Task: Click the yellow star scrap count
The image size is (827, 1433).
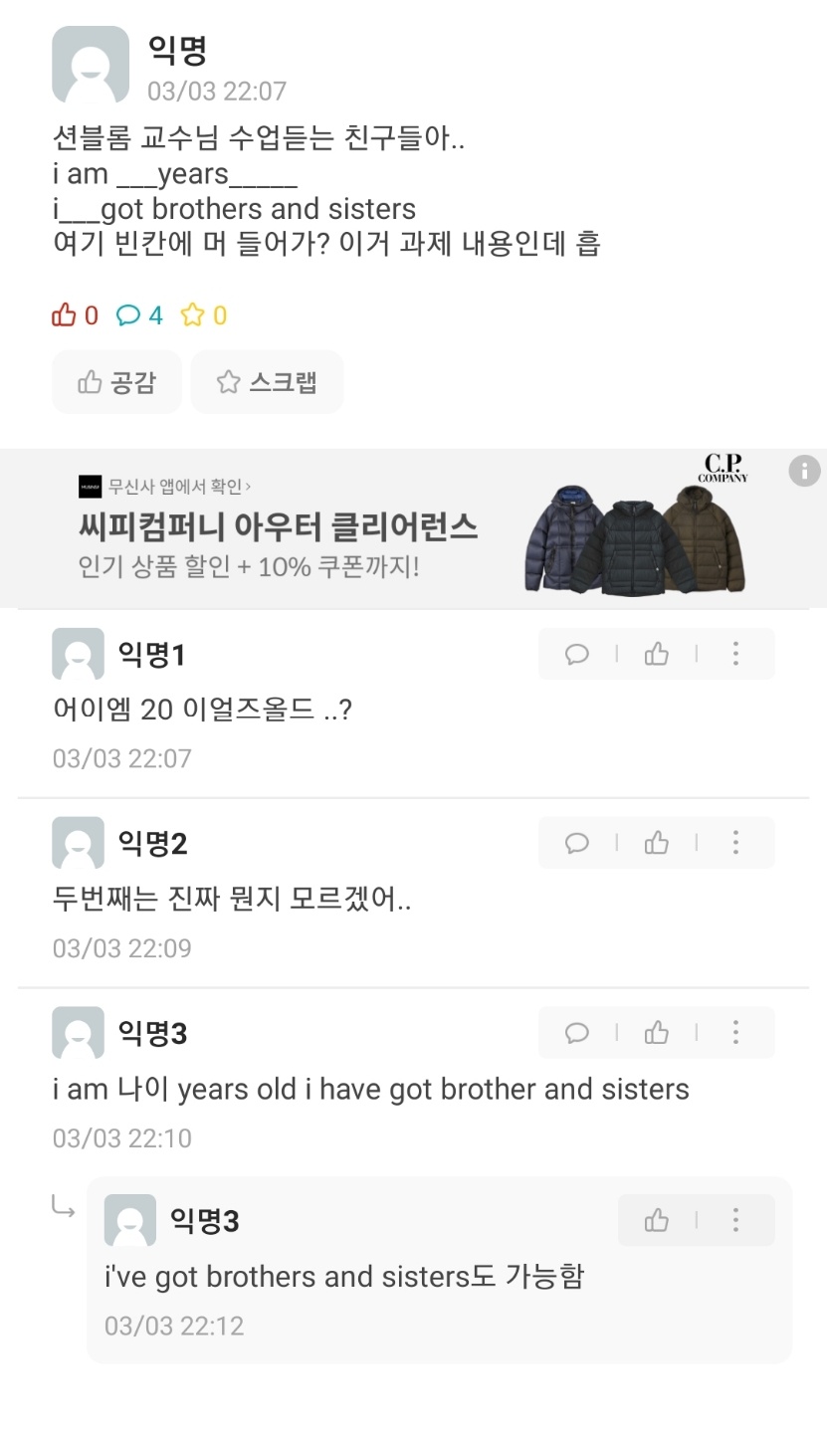Action: (192, 315)
